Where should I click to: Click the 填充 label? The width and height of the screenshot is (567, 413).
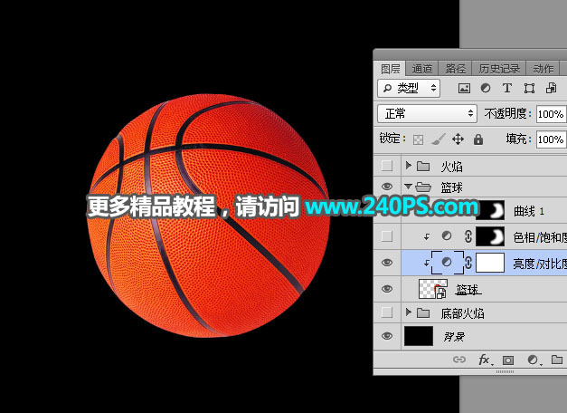[518, 139]
